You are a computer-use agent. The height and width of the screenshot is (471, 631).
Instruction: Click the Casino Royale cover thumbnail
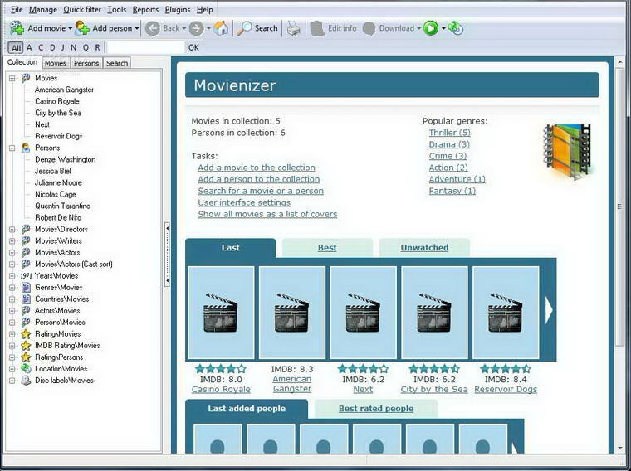tap(221, 313)
